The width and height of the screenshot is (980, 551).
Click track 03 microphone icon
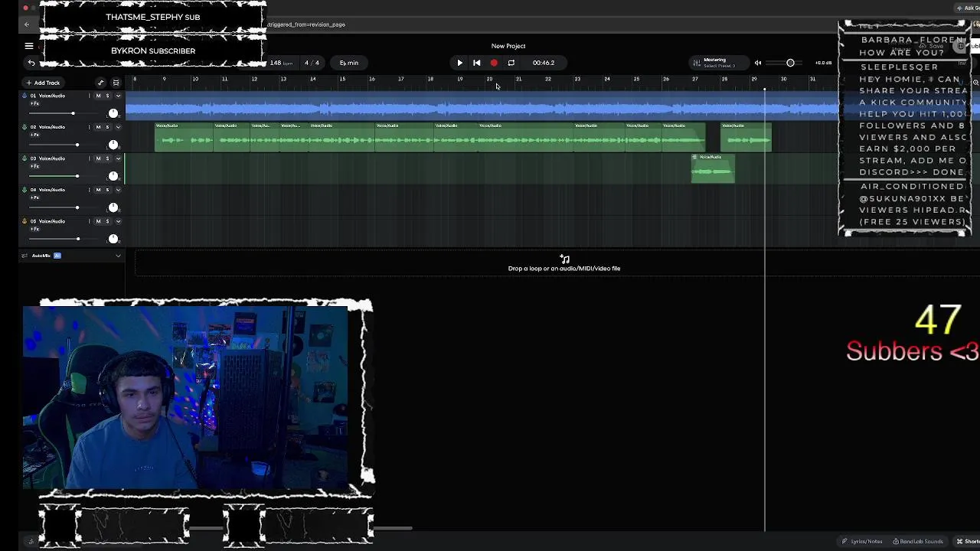(24, 158)
